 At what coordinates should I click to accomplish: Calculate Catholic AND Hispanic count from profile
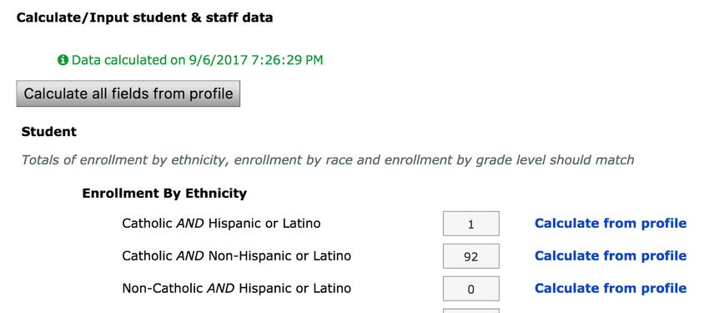coord(611,224)
